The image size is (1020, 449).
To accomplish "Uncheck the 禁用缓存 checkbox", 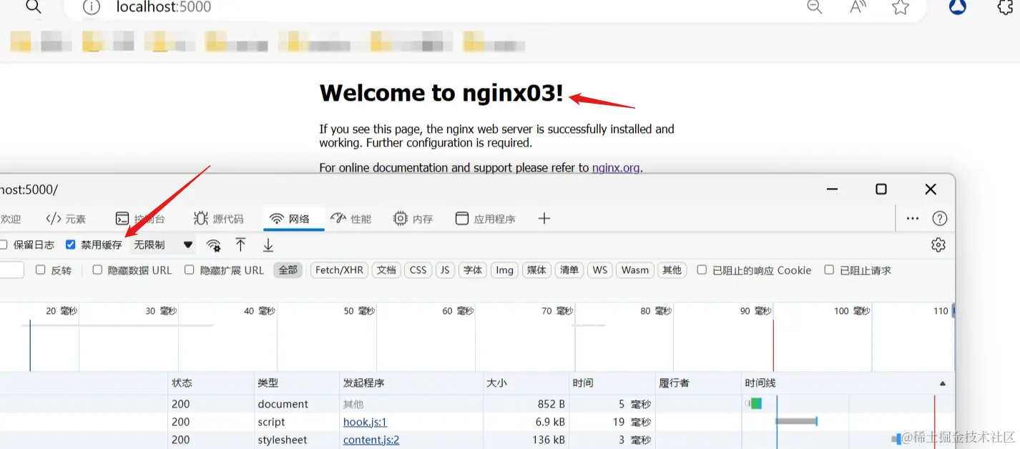I will (x=71, y=245).
